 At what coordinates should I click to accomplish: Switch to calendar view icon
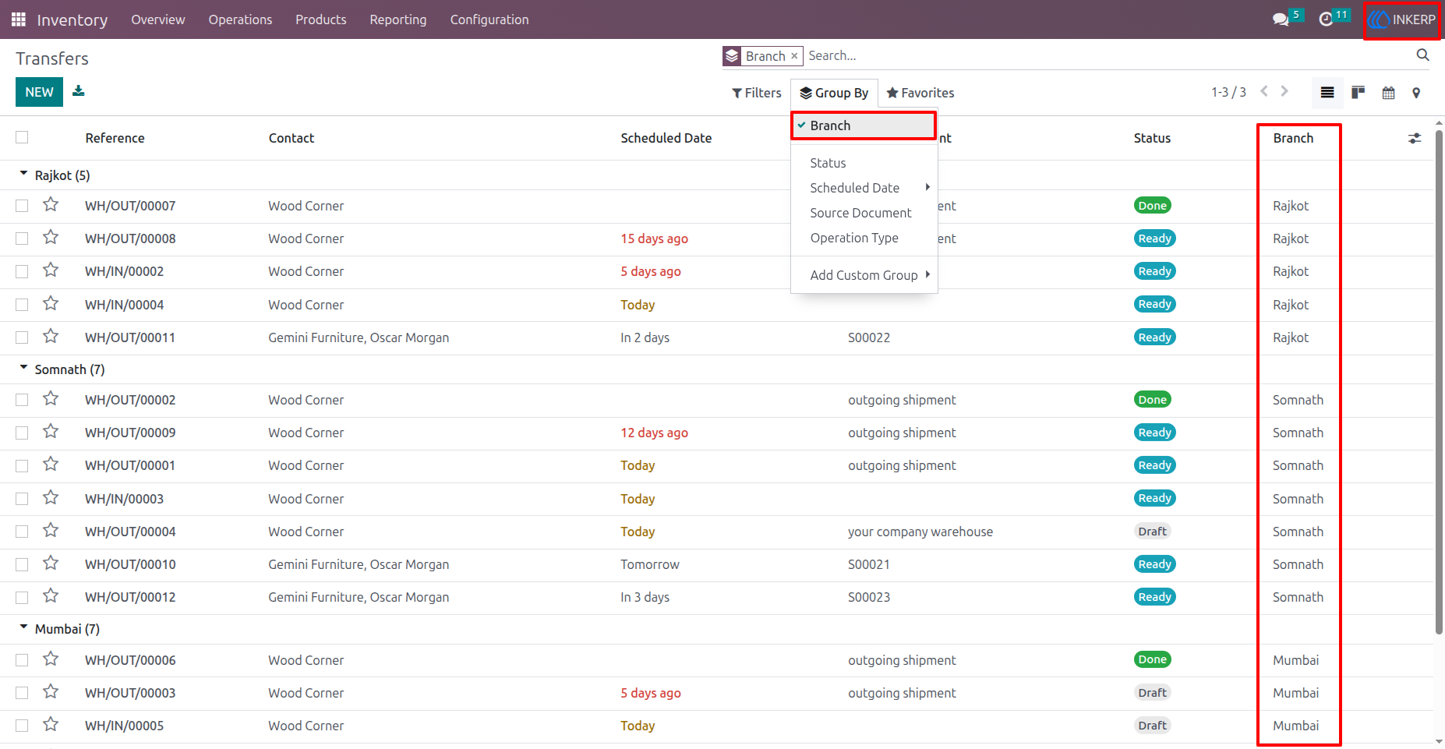(1388, 93)
